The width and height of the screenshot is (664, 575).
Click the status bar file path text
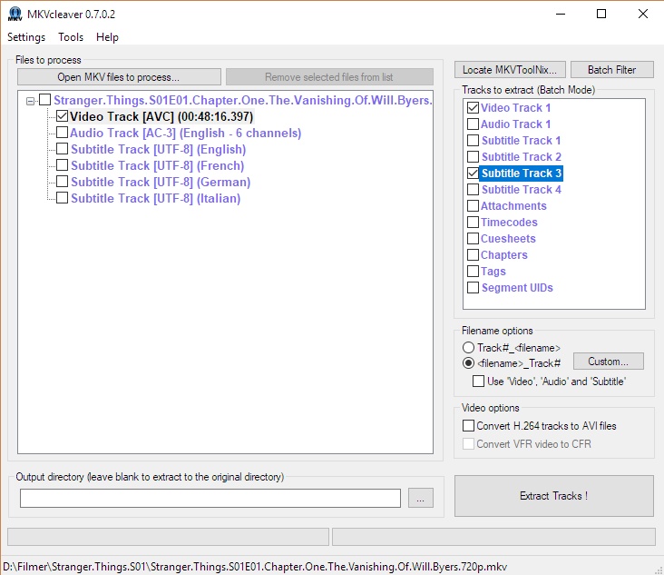tap(255, 567)
